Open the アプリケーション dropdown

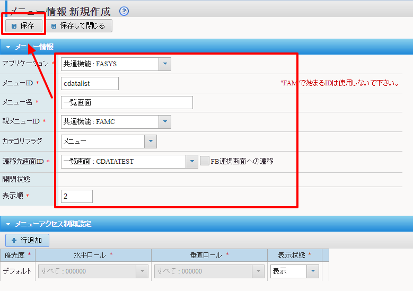(165, 64)
